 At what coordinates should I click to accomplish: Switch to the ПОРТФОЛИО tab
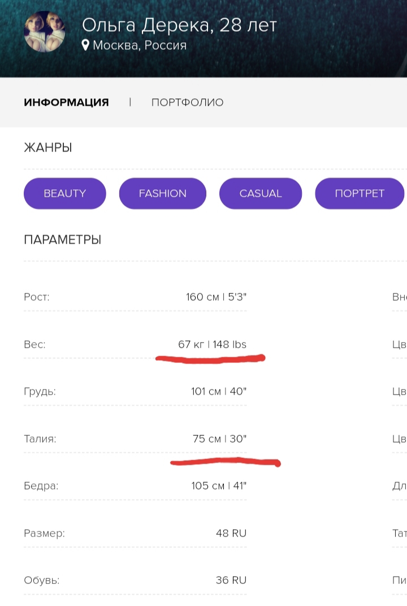tap(187, 102)
